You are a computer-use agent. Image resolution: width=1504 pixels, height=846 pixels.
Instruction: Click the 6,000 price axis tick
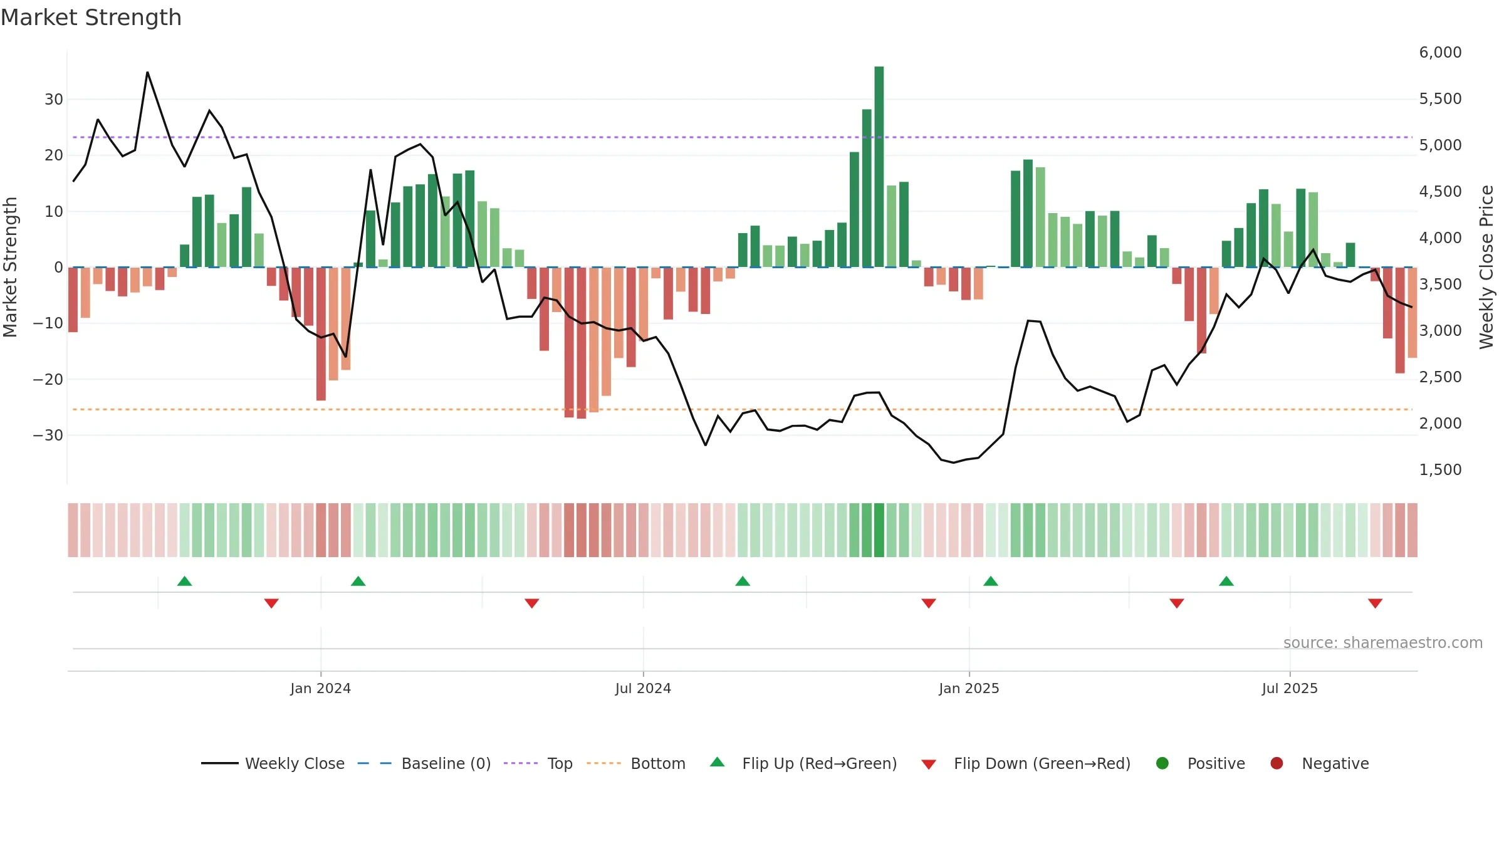[1440, 52]
